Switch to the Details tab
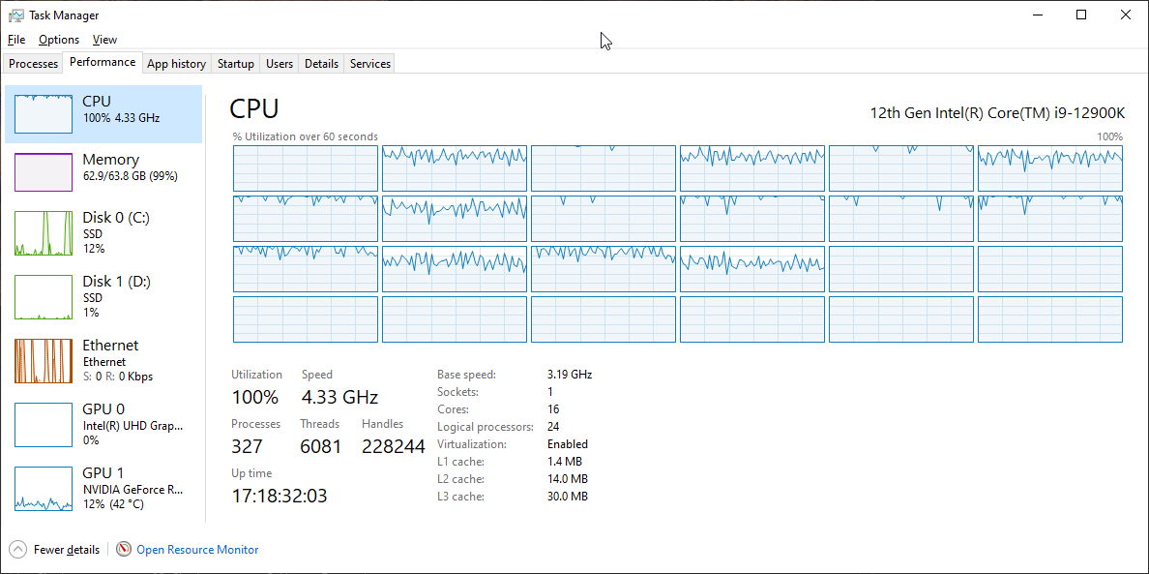 [322, 64]
